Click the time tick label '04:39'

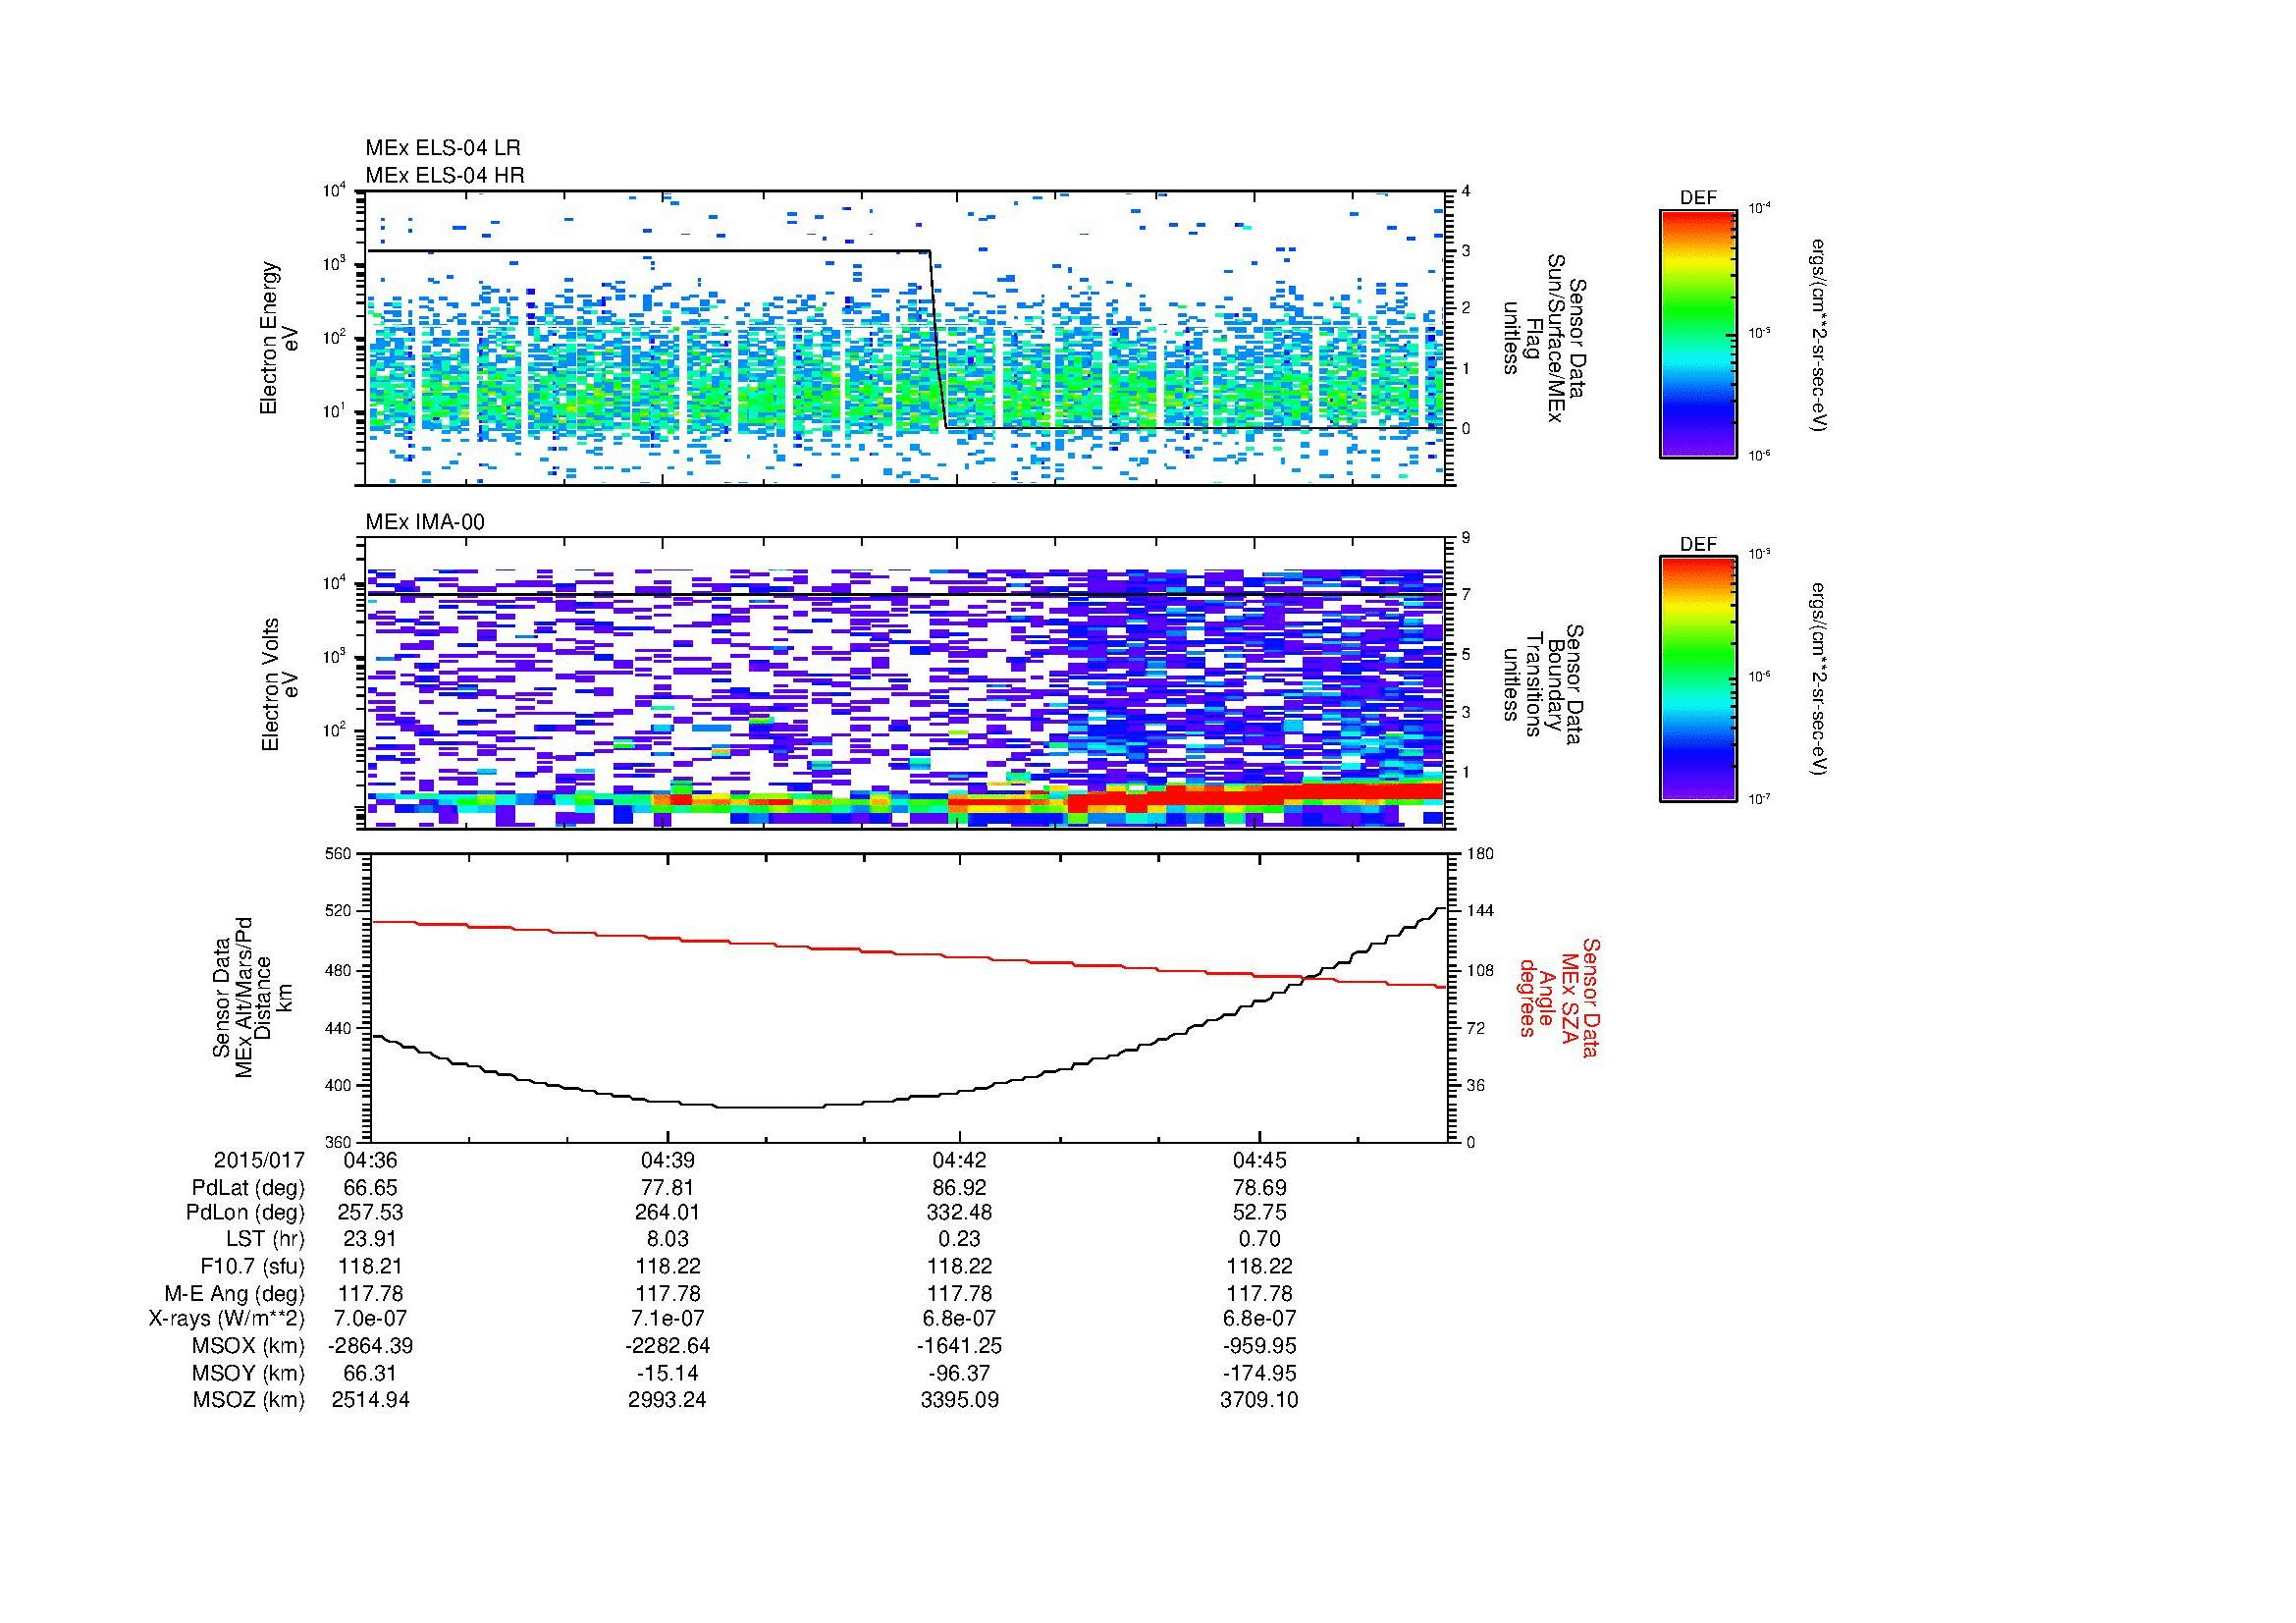tap(667, 1160)
